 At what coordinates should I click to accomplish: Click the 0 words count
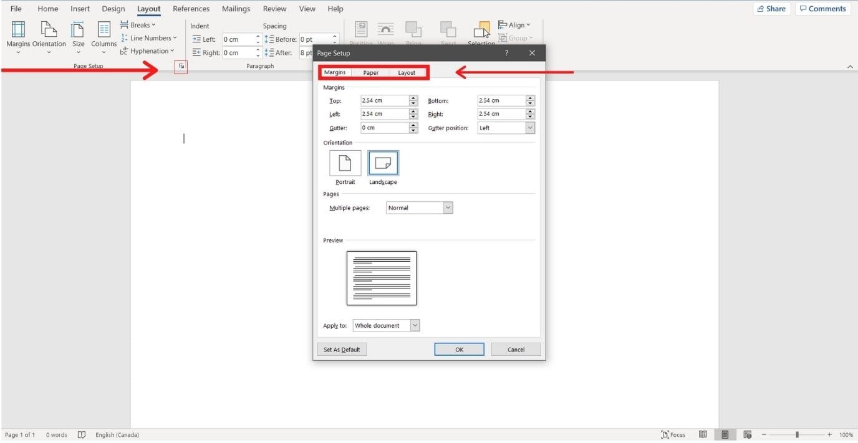pyautogui.click(x=56, y=435)
